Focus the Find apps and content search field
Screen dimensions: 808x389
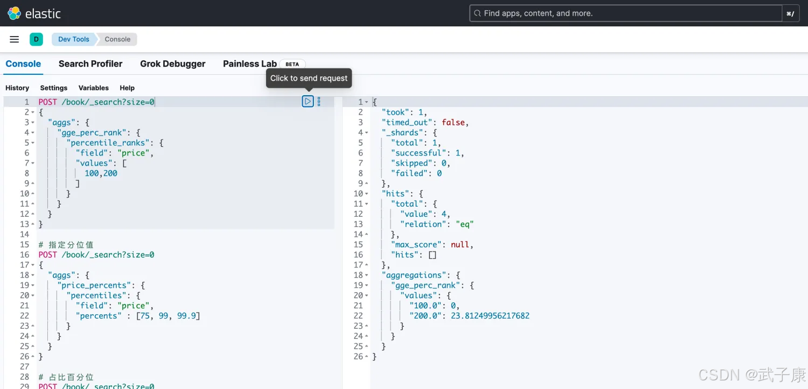(625, 13)
